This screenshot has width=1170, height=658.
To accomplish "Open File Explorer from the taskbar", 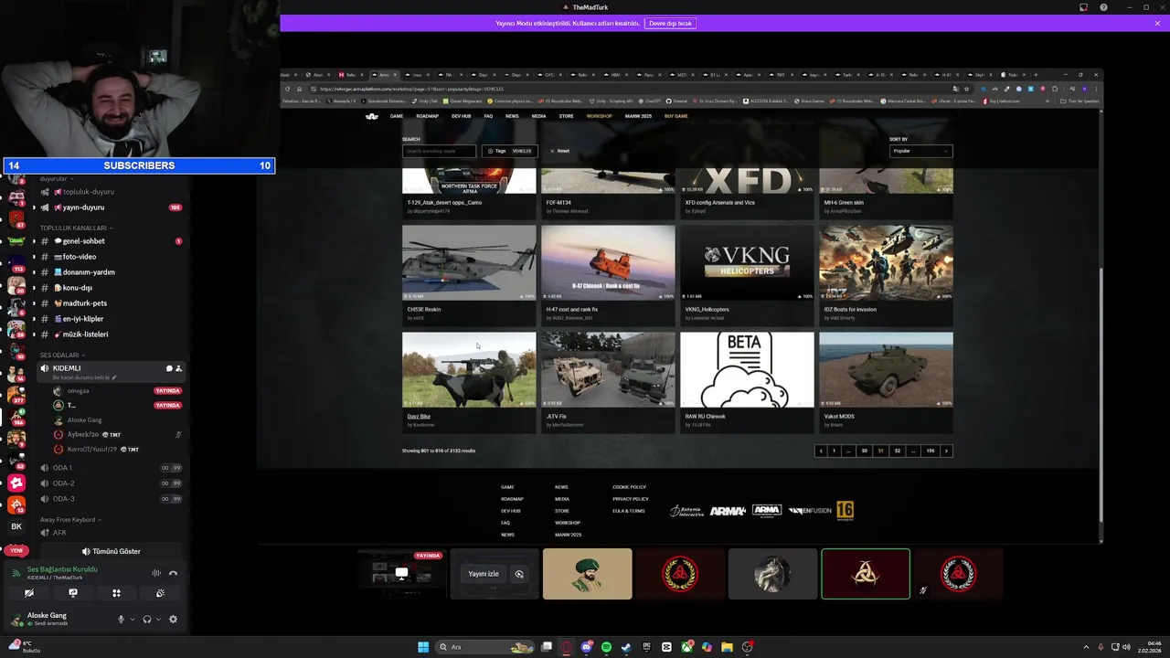I will click(727, 647).
